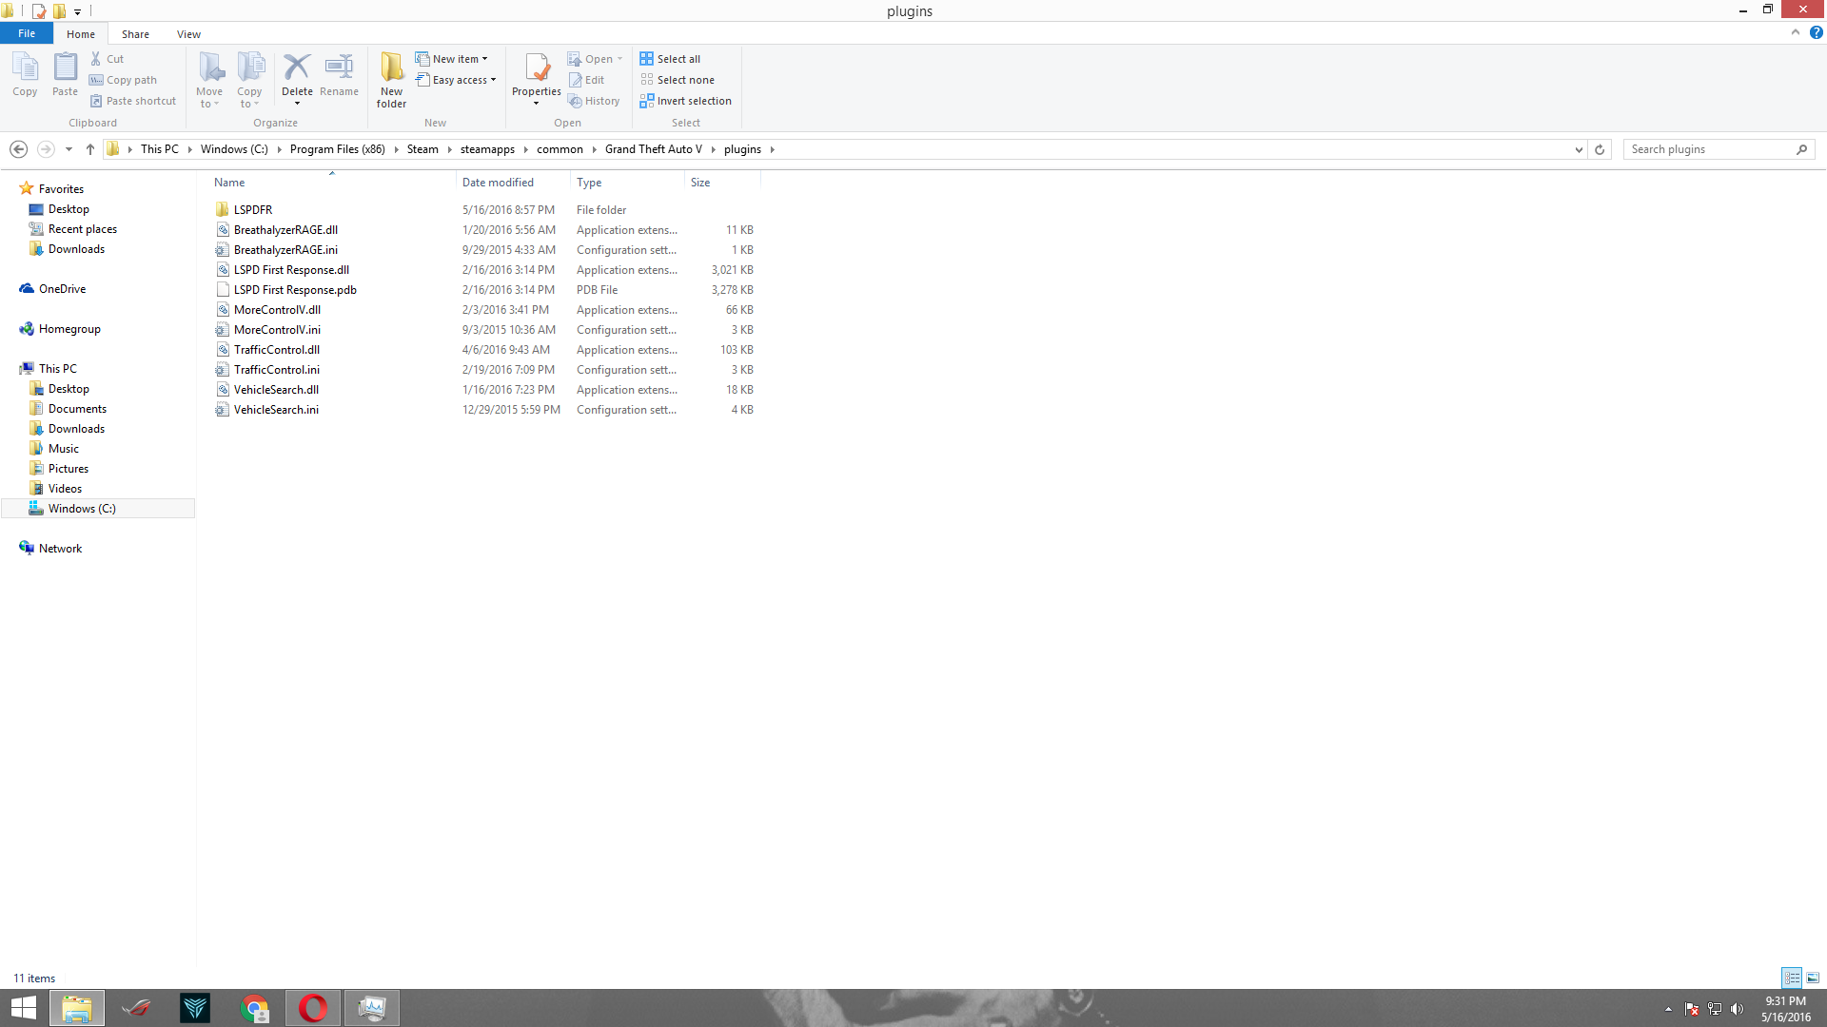Click the New folder icon
The height and width of the screenshot is (1027, 1827).
(x=391, y=68)
